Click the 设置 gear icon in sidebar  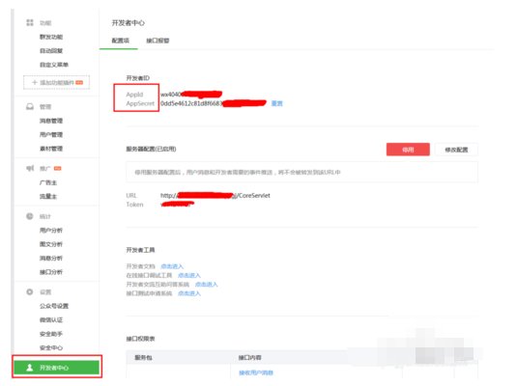pos(30,291)
